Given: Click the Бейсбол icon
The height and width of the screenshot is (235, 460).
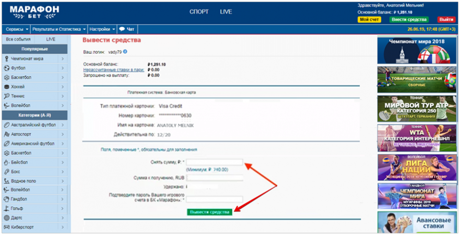Looking at the screenshot, I should [7, 163].
